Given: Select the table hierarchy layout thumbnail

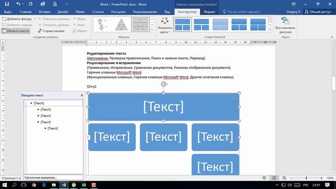Looking at the screenshot, I should tap(140, 24).
